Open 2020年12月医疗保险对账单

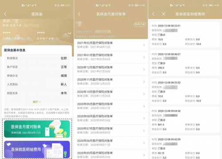111,69
